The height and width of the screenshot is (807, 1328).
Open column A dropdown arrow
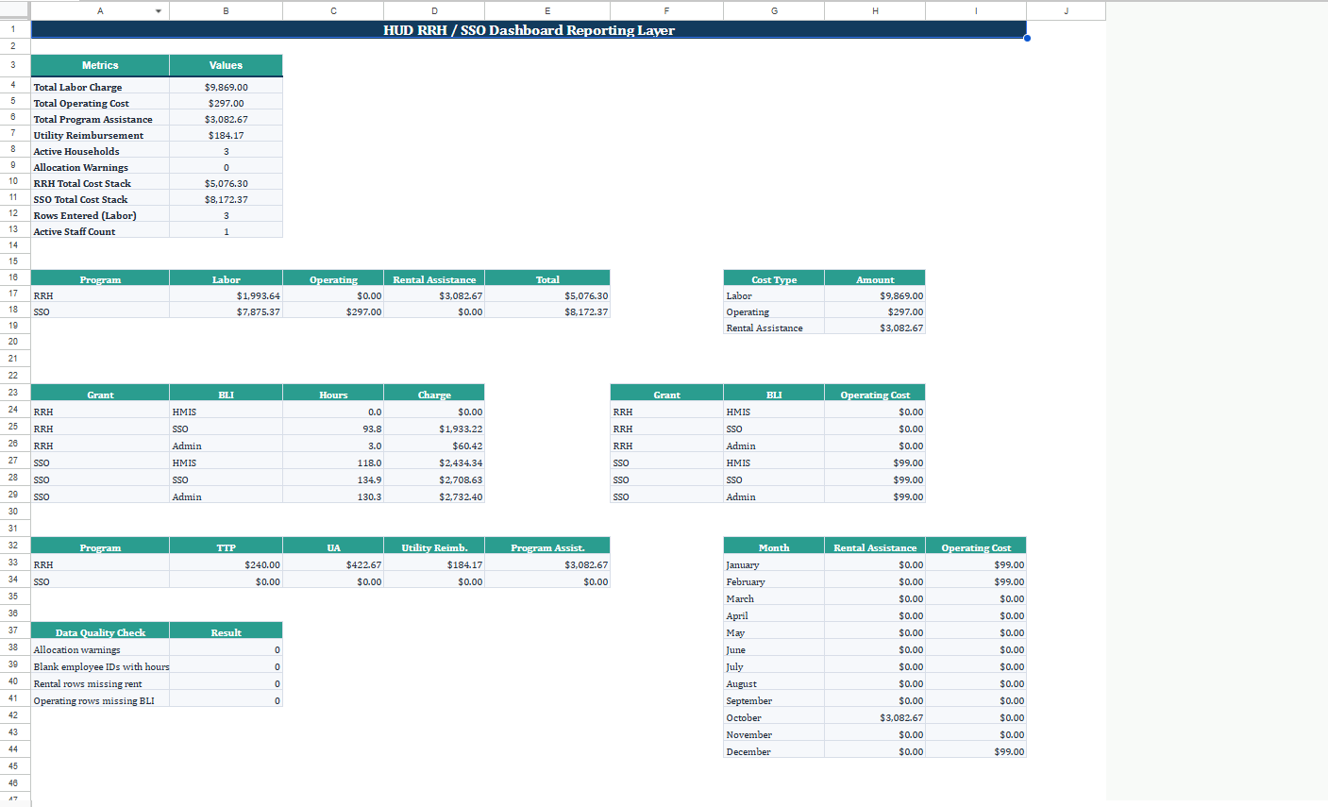(x=159, y=11)
